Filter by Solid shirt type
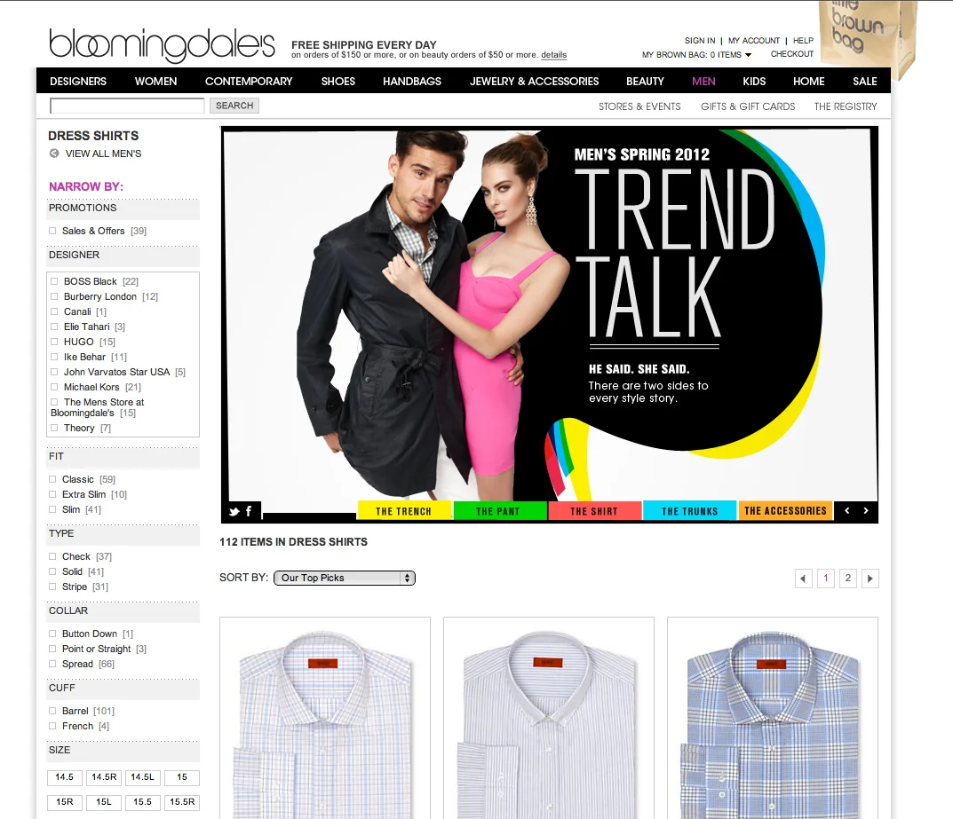 53,572
